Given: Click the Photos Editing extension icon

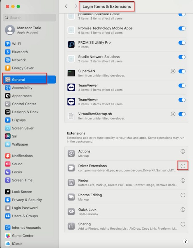Looking at the screenshot, I should (x=71, y=197).
